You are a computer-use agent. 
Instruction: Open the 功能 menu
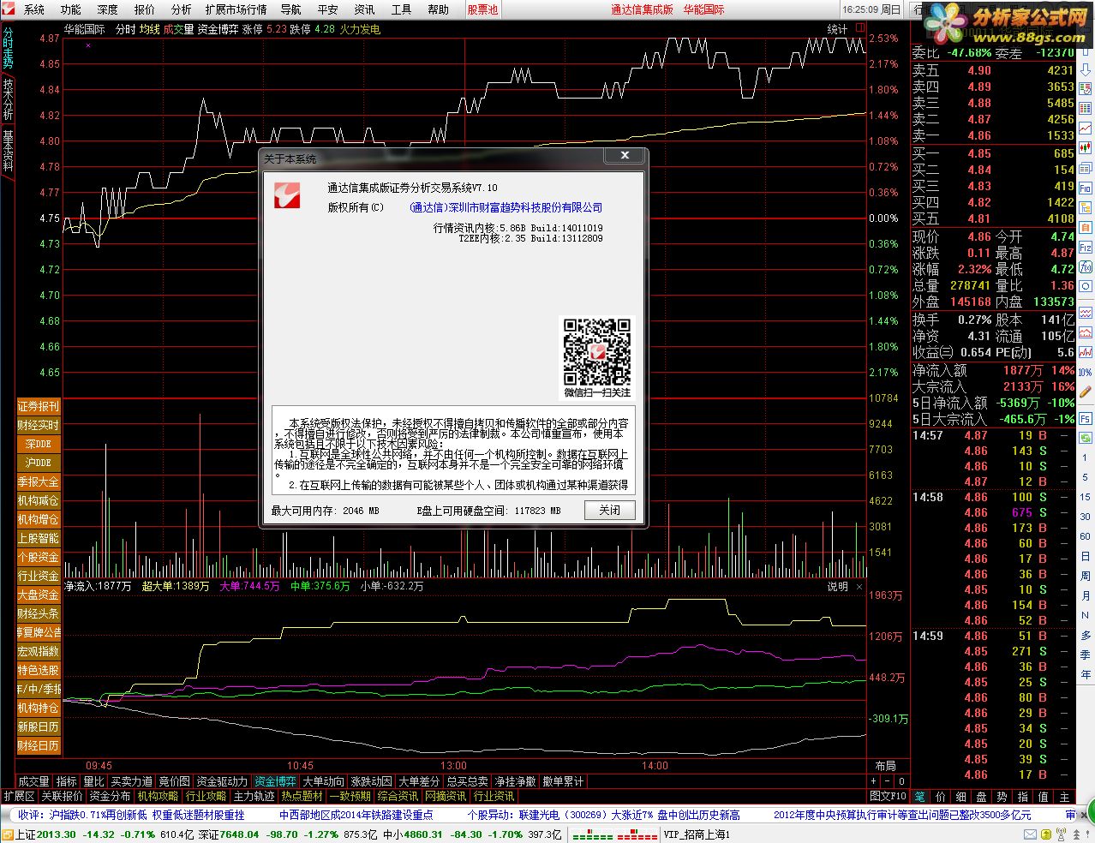[71, 9]
